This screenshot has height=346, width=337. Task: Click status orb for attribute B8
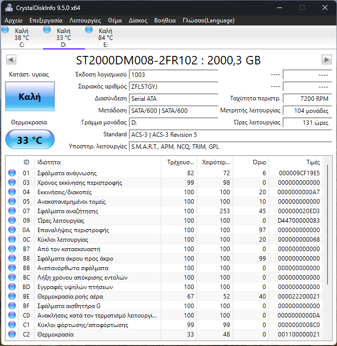coord(12,258)
